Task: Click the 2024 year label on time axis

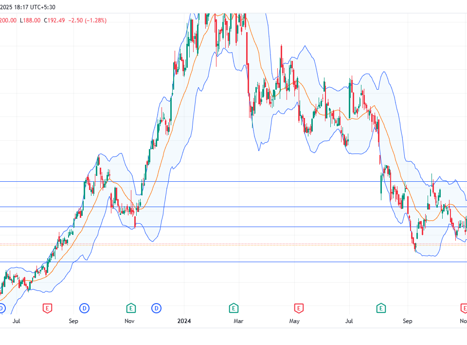Action: (184, 321)
